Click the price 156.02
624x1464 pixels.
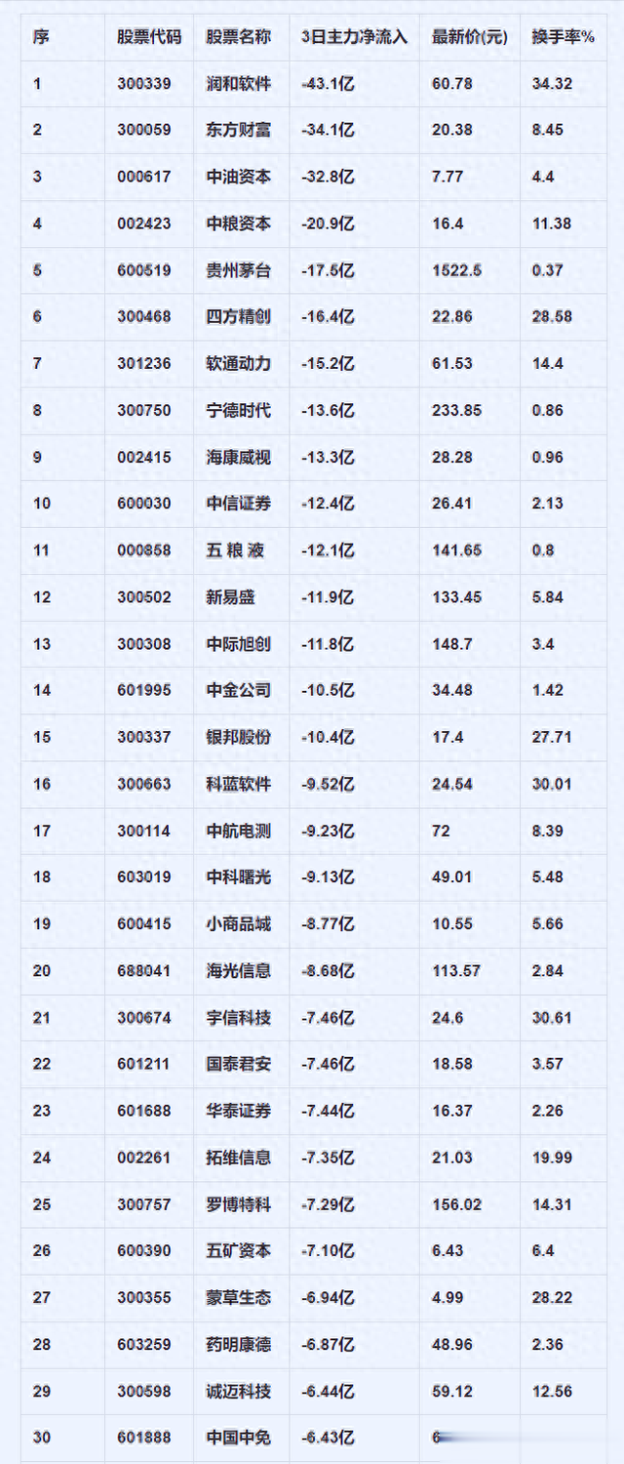tap(456, 1204)
